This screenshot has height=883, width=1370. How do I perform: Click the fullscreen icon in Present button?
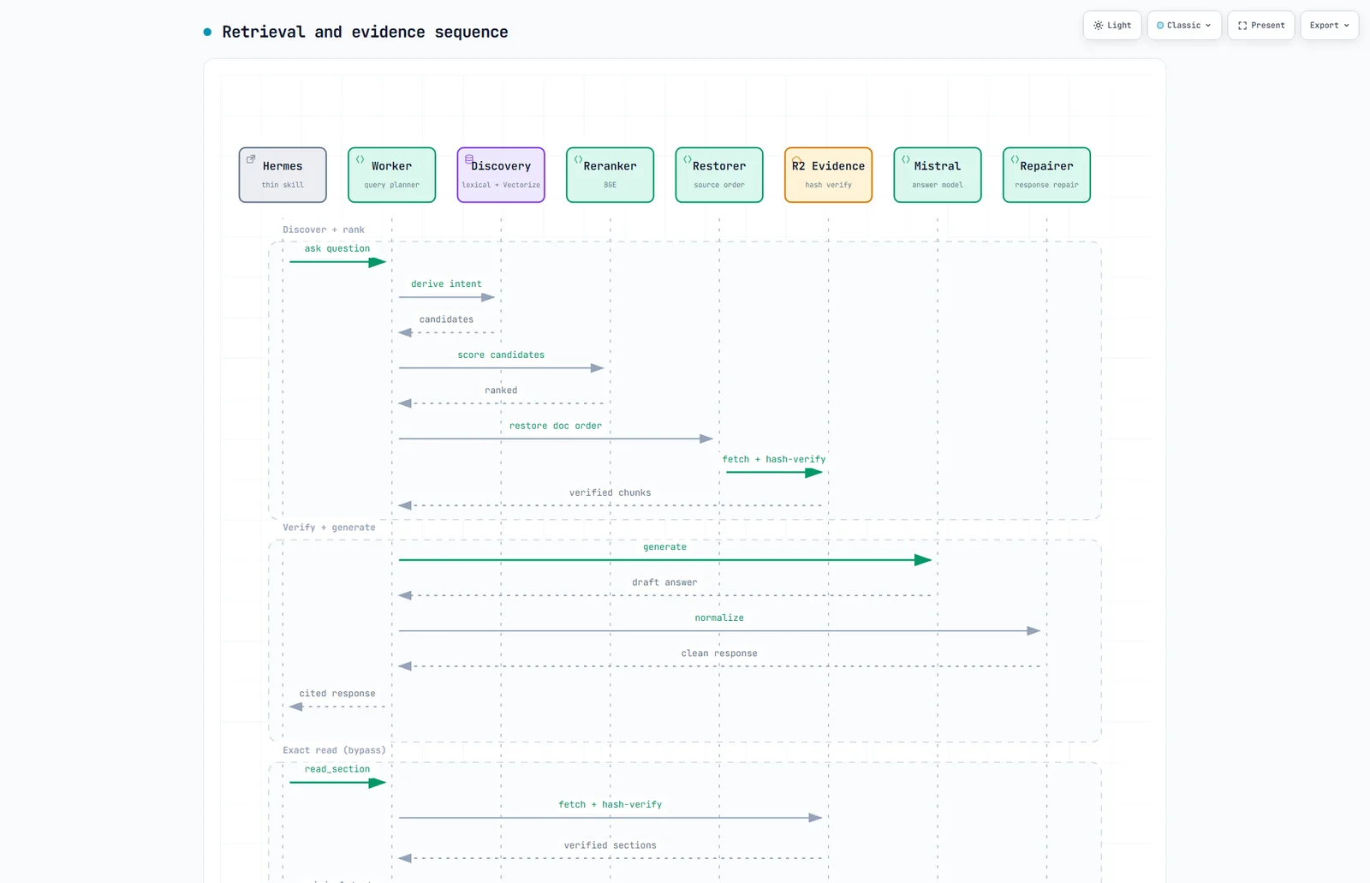tap(1242, 26)
